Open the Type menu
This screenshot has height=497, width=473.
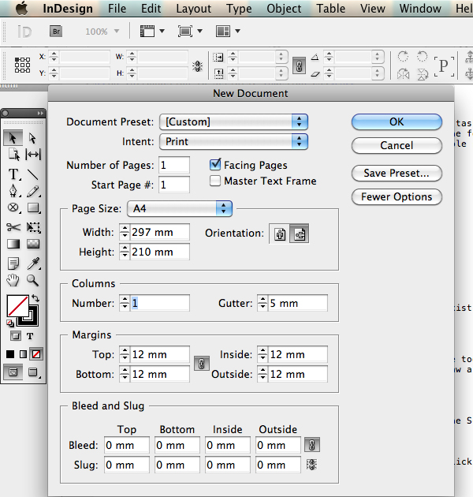click(x=239, y=9)
